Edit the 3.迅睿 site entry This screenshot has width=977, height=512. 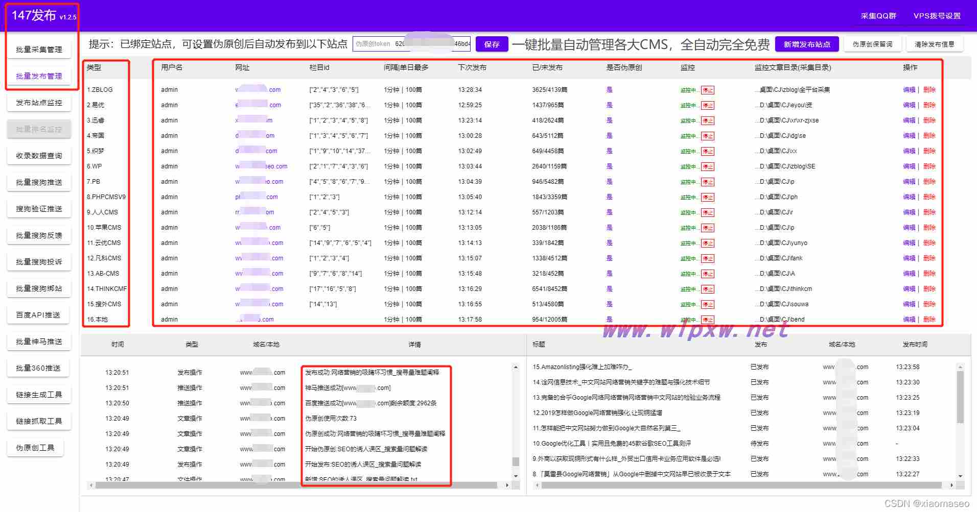pyautogui.click(x=909, y=120)
